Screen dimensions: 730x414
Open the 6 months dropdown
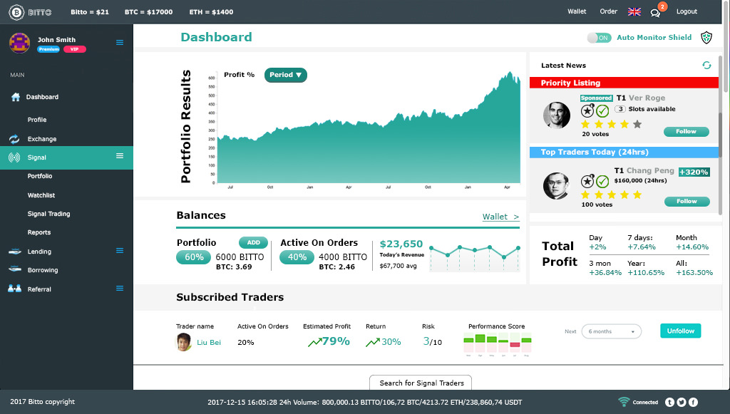(611, 331)
